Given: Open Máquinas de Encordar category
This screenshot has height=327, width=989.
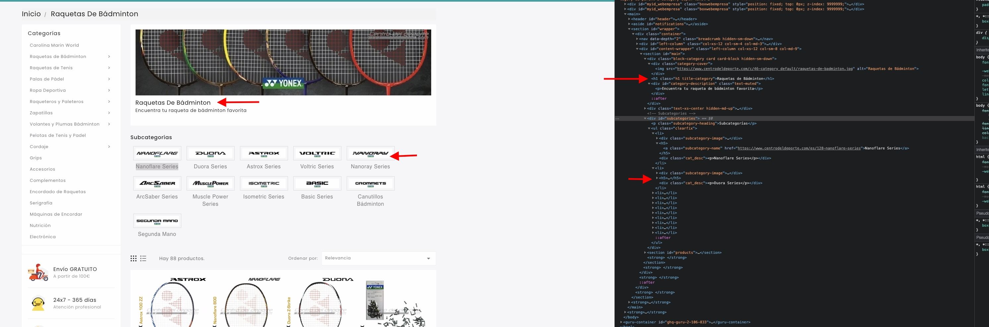Looking at the screenshot, I should point(56,214).
